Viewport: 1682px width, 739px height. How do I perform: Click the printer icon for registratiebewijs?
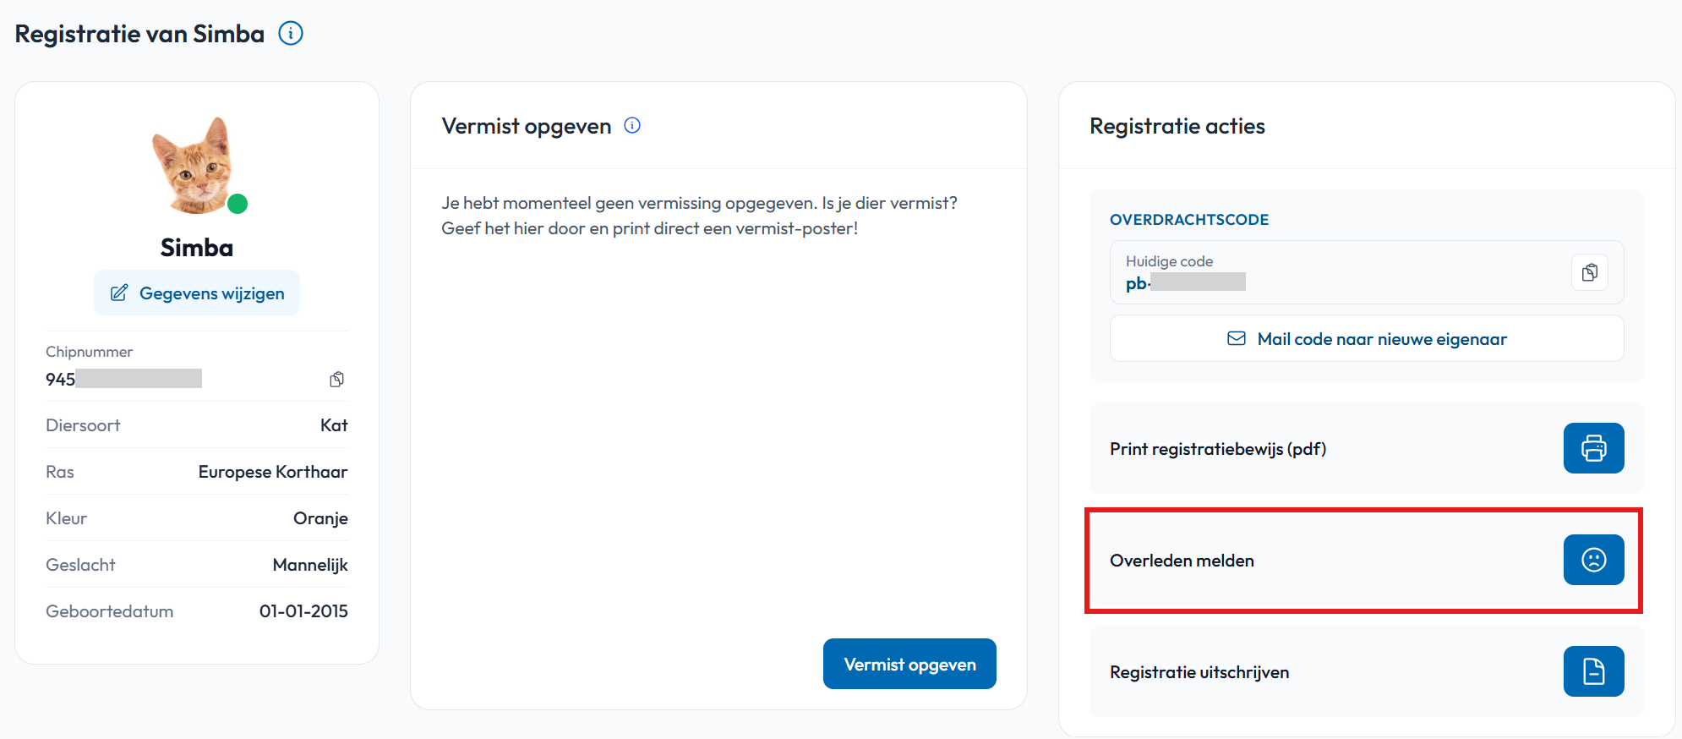(1593, 448)
